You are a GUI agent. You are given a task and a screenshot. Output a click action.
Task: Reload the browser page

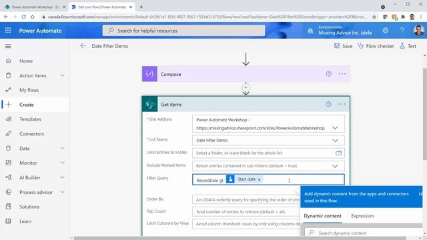(x=24, y=17)
